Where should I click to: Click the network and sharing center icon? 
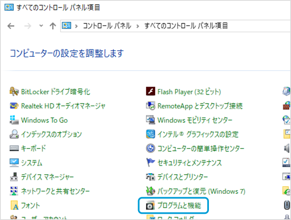pyautogui.click(x=14, y=191)
